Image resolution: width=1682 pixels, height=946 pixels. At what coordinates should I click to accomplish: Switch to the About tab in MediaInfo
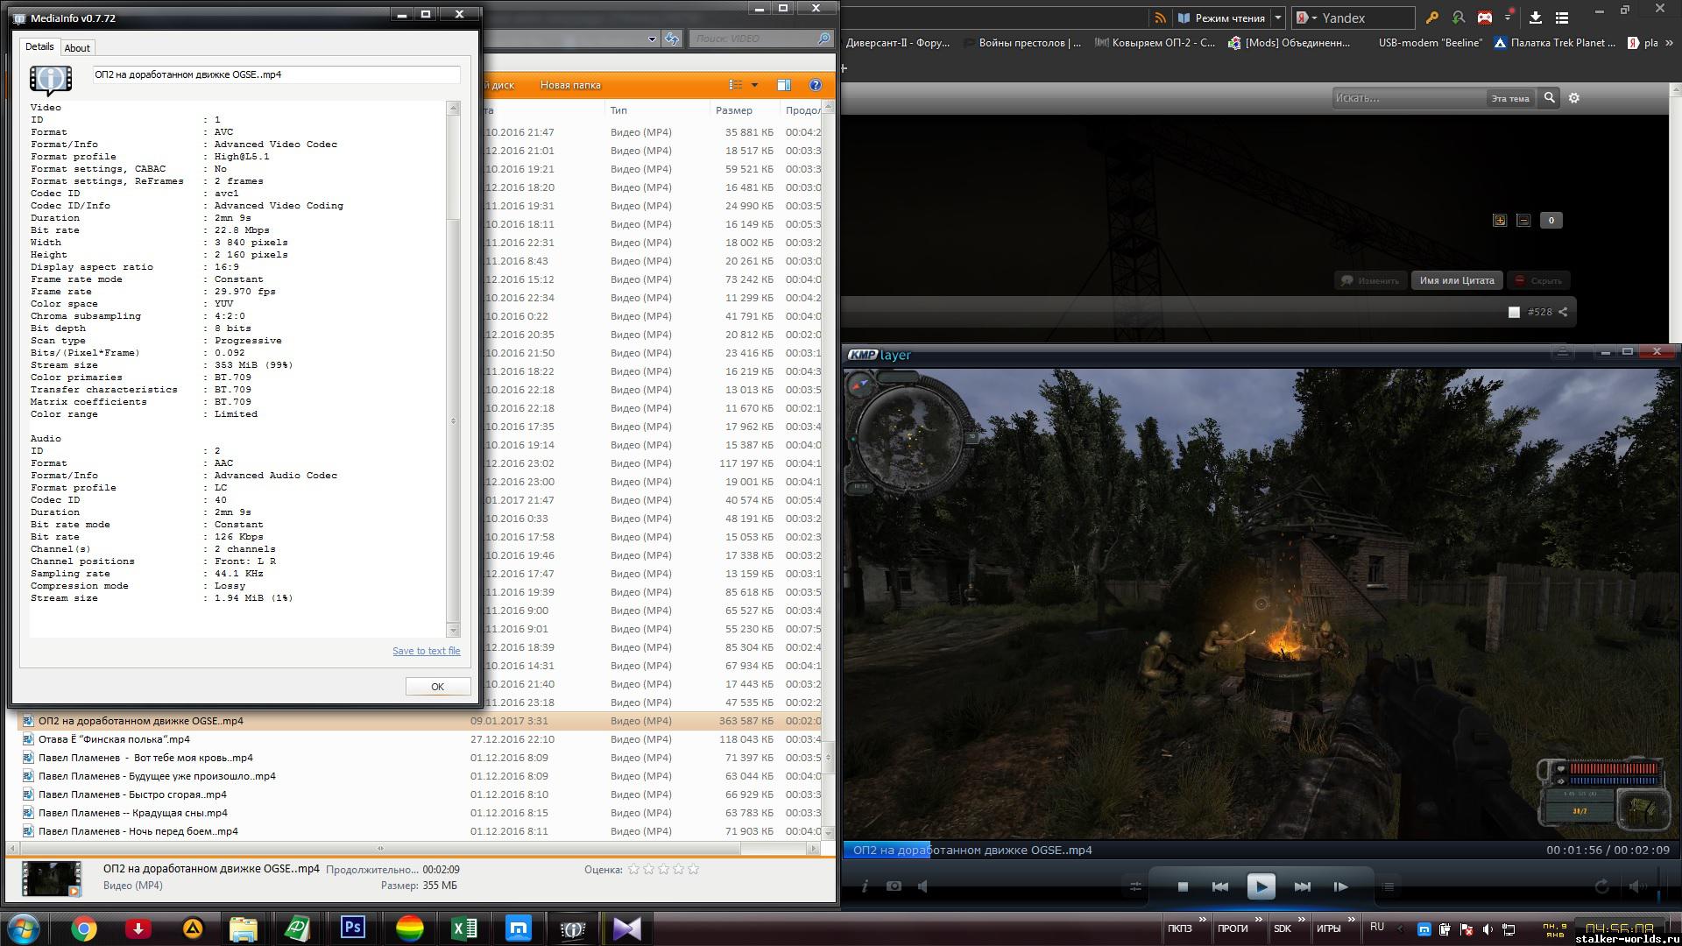tap(77, 48)
